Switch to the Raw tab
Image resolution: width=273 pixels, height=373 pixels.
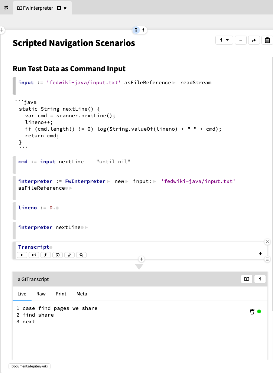pyautogui.click(x=41, y=294)
